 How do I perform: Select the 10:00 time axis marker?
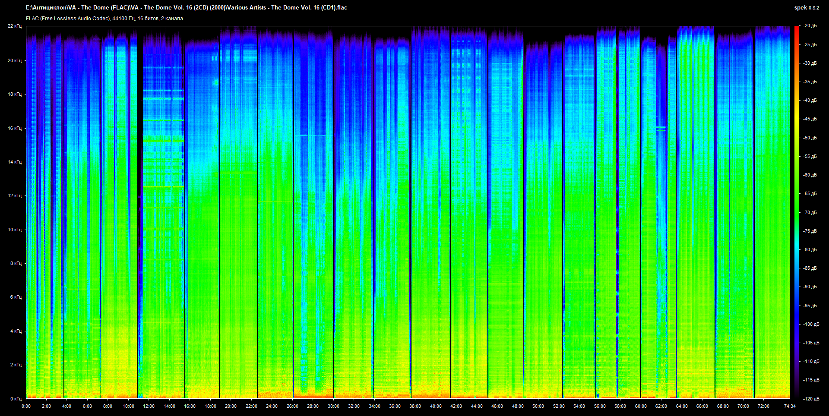(x=128, y=406)
